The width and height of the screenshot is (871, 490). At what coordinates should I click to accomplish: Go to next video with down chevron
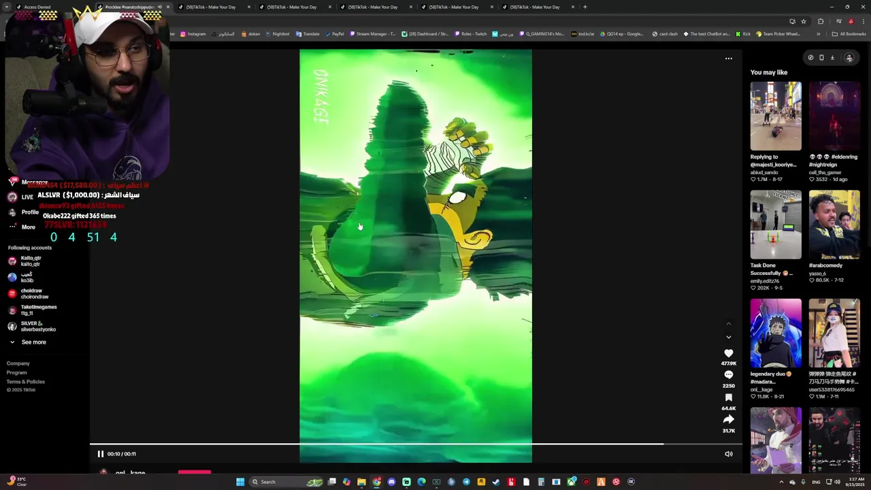[x=728, y=337]
